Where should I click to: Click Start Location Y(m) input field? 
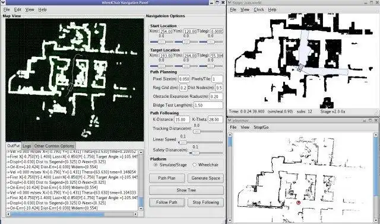[x=190, y=31]
